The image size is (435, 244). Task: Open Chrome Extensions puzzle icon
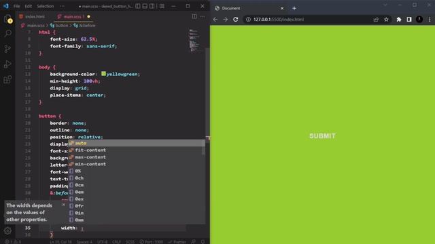[399, 20]
